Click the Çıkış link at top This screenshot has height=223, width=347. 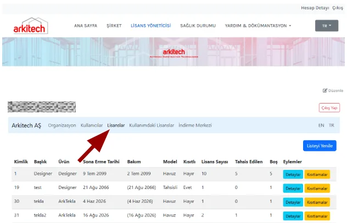click(338, 8)
